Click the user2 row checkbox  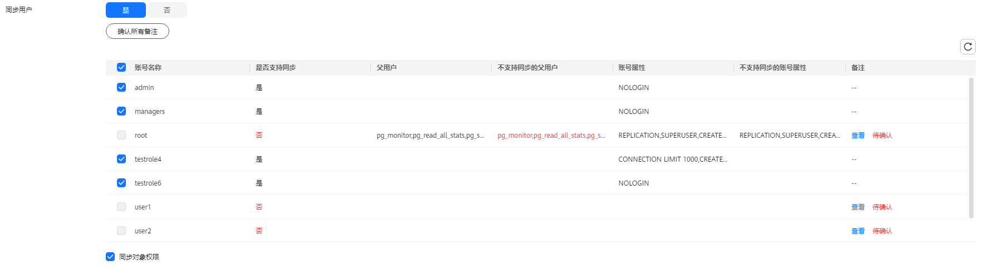pos(121,231)
